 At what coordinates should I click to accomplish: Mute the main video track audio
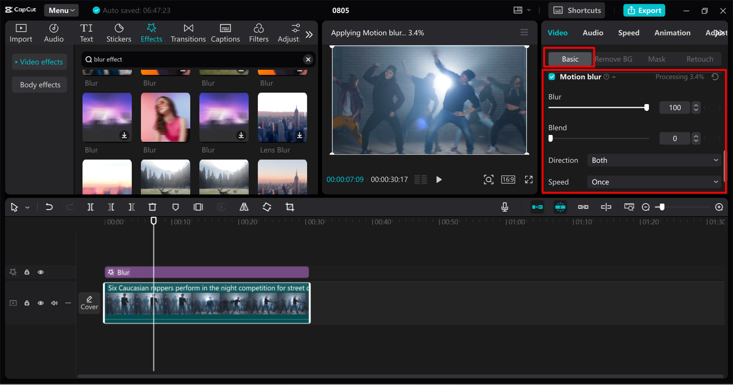pos(54,303)
